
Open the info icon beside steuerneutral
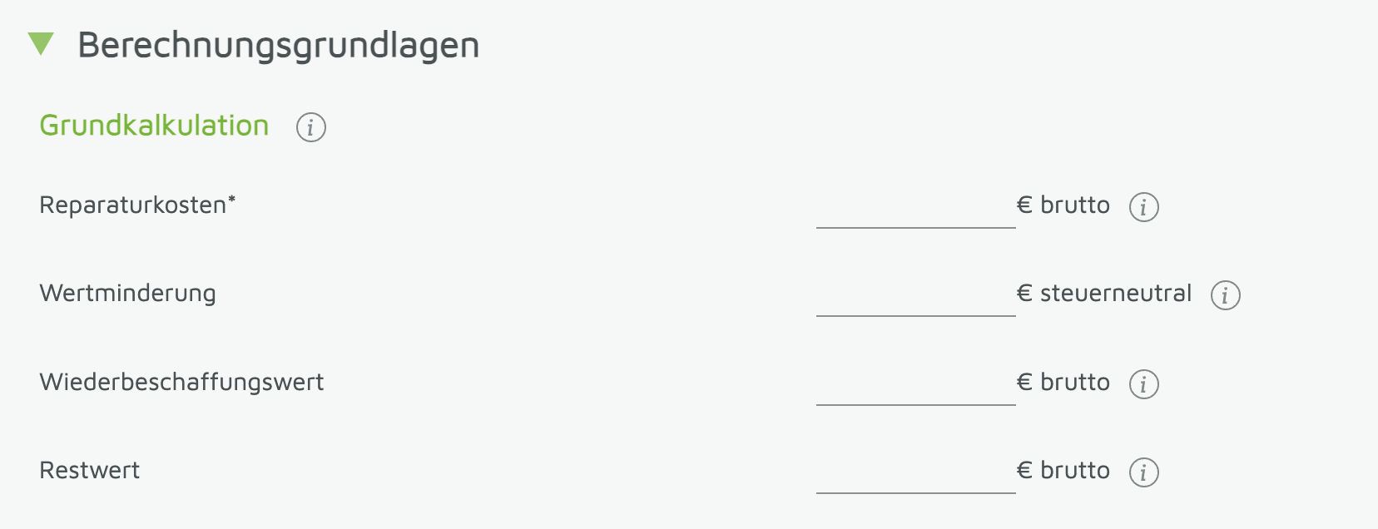(x=1226, y=294)
